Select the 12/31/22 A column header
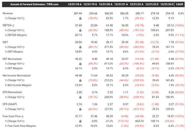Image resolution: width=185 pixels, height=130 pixels. point(136,4)
